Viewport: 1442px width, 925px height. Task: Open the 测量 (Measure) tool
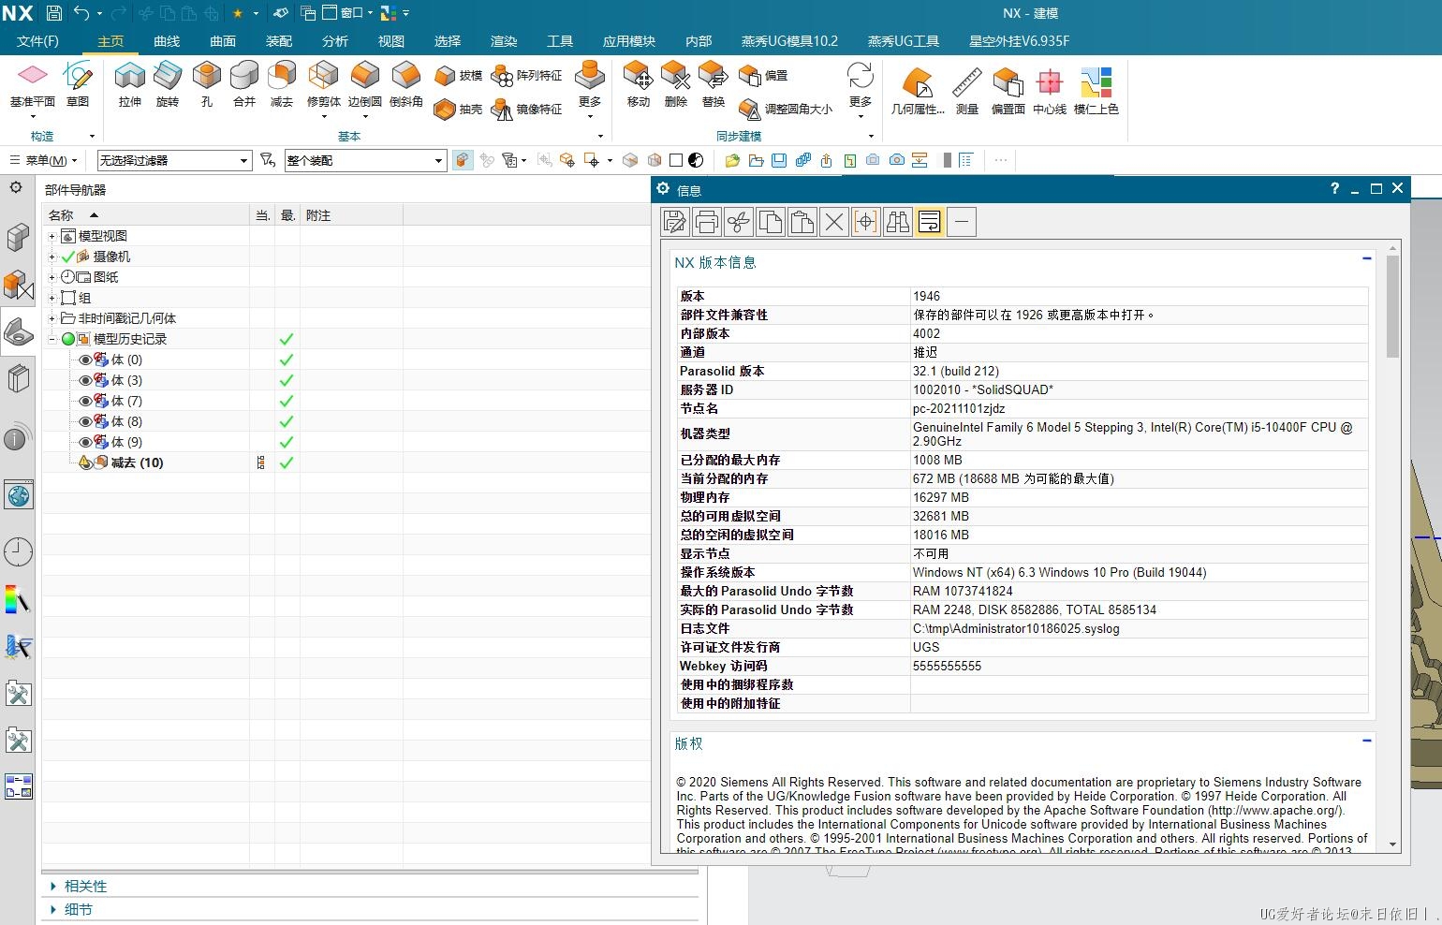pyautogui.click(x=967, y=91)
